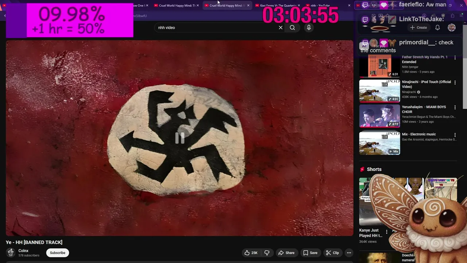This screenshot has height=263, width=467.
Task: Save video to a playlist
Action: (x=310, y=253)
